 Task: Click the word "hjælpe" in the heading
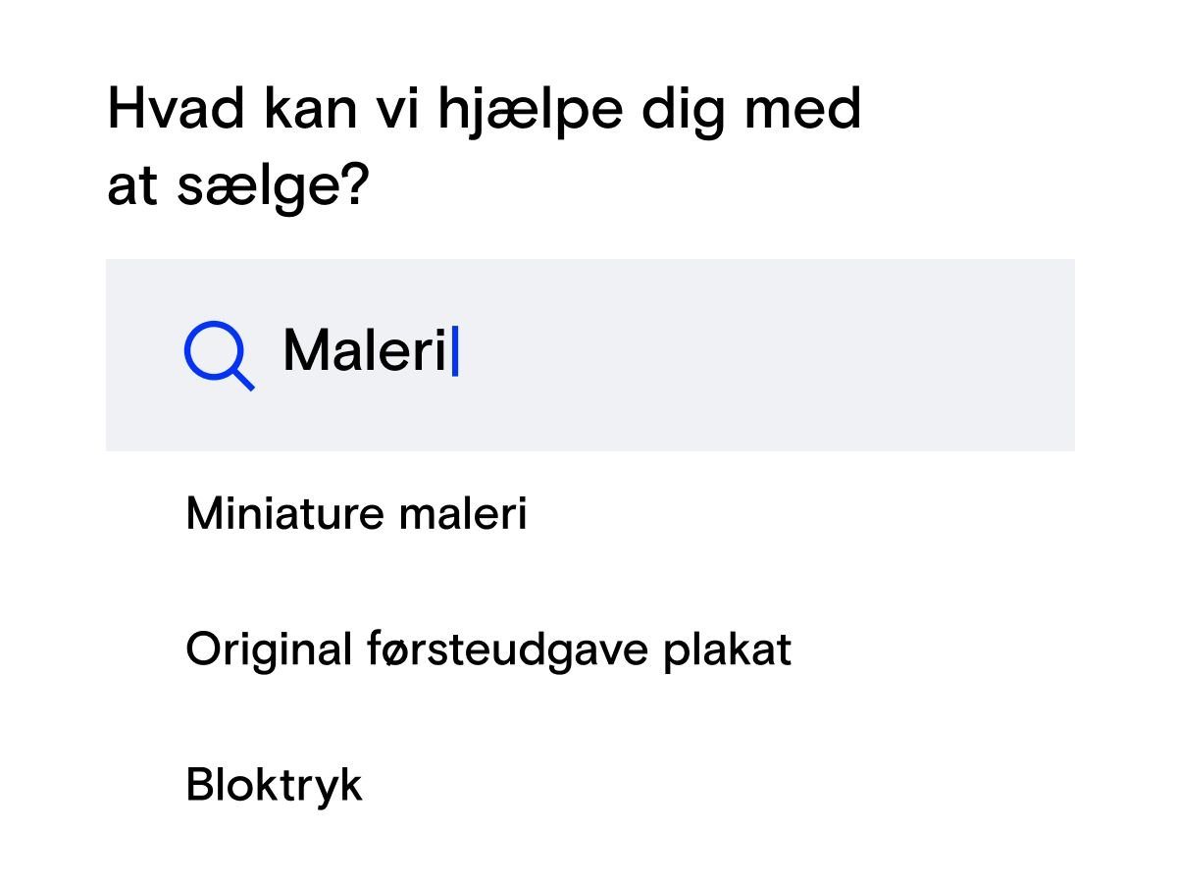(528, 111)
